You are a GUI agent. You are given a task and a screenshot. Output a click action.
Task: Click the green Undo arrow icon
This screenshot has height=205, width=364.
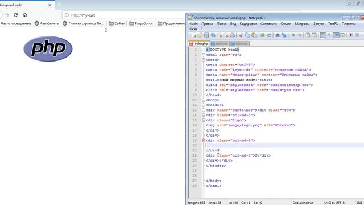pyautogui.click(x=262, y=35)
